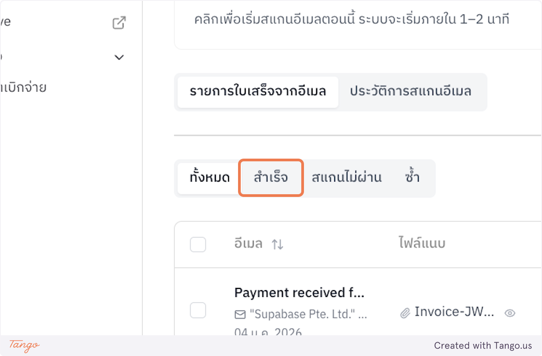Apply the สแกนไม่ผ่าน filter
542x356 pixels.
pyautogui.click(x=346, y=178)
